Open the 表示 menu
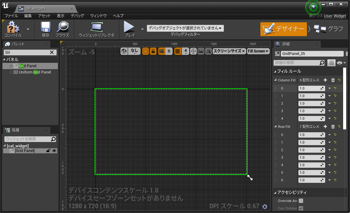350x213 pixels. (60, 16)
